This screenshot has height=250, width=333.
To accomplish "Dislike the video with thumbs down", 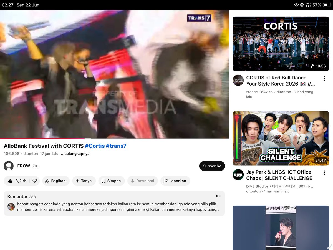I will pos(35,181).
